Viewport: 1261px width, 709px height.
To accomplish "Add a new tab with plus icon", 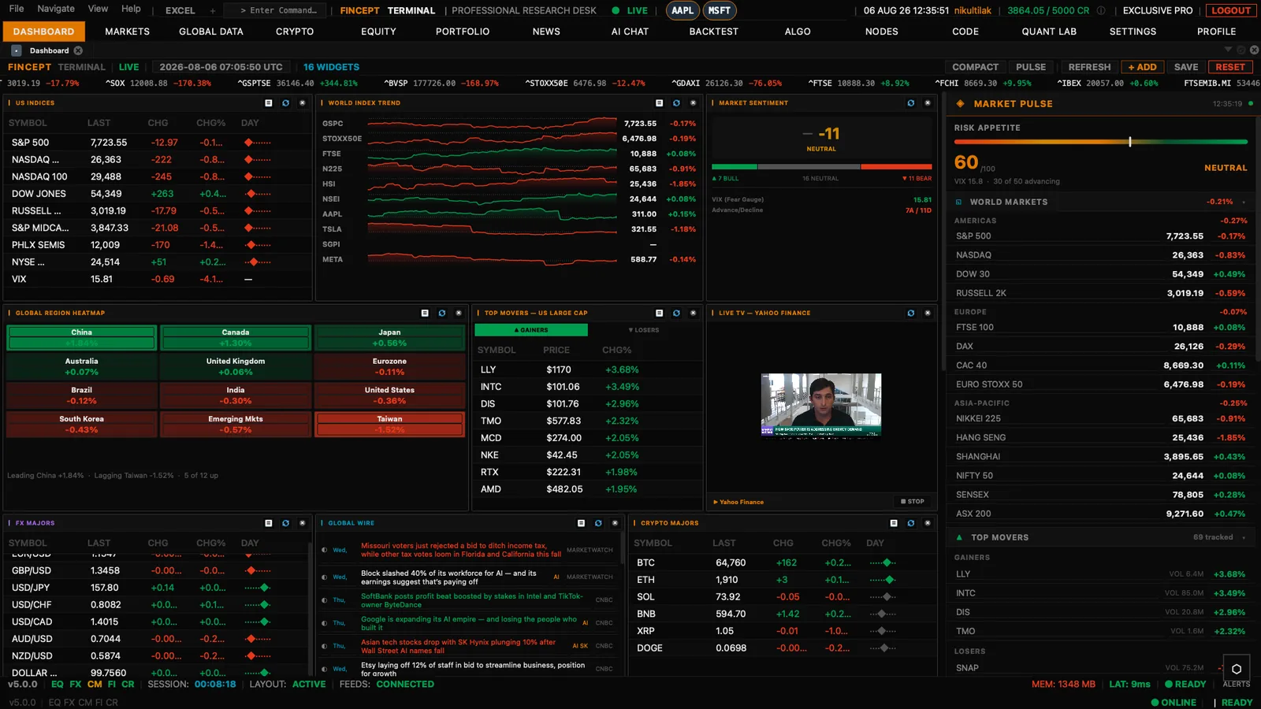I will point(213,11).
